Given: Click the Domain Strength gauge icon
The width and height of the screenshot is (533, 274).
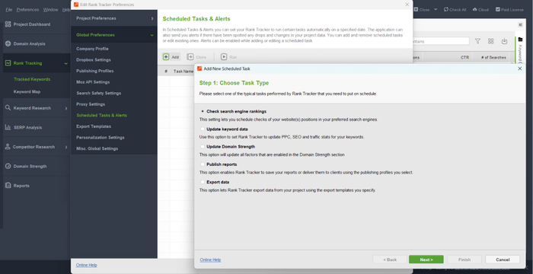Looking at the screenshot, I should click(x=8, y=166).
